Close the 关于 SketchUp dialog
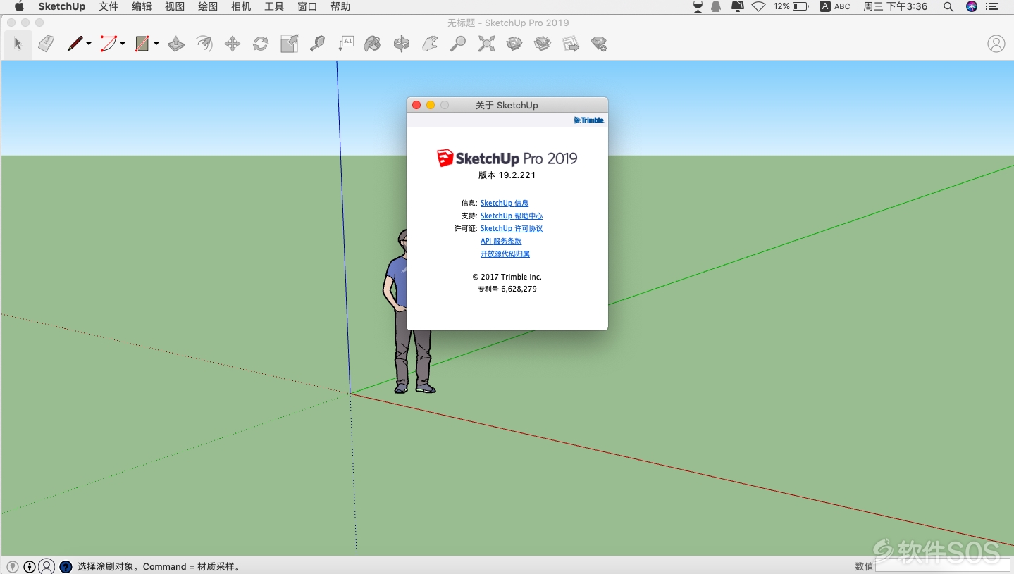This screenshot has height=574, width=1014. [x=416, y=105]
